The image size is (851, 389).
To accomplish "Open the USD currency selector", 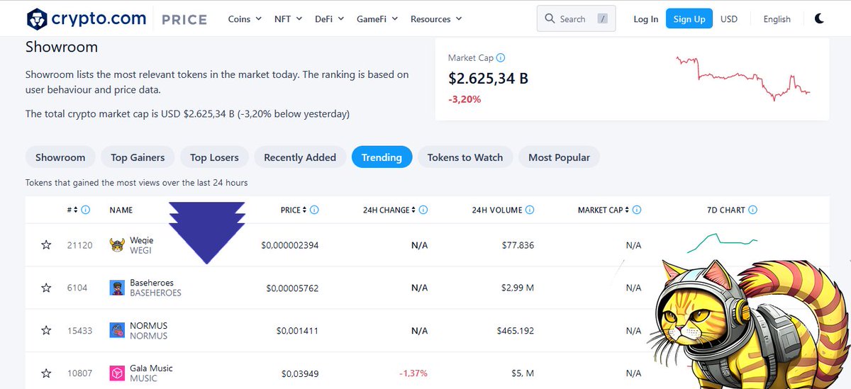I will click(729, 19).
